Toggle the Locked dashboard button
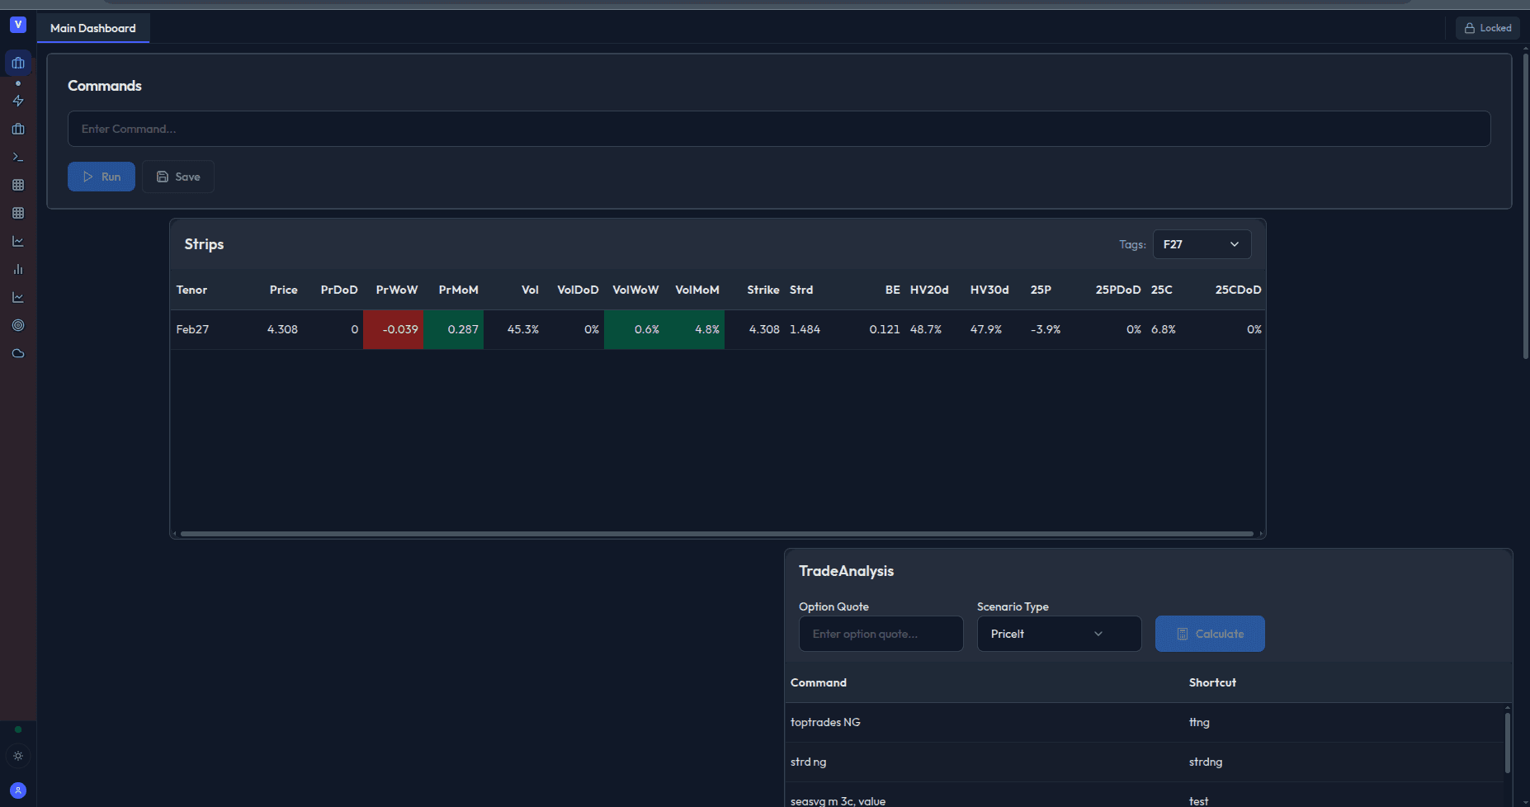Screen dimensions: 1530x807 pyautogui.click(x=1488, y=28)
